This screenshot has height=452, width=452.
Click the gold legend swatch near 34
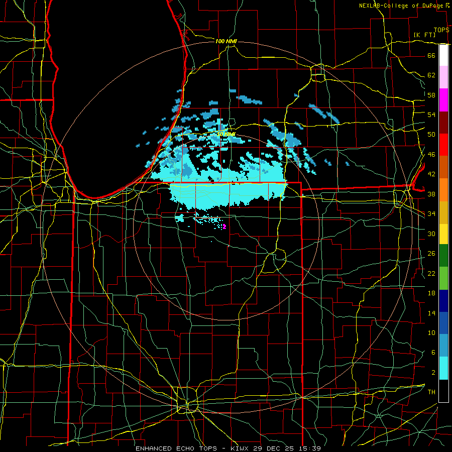pos(443,212)
